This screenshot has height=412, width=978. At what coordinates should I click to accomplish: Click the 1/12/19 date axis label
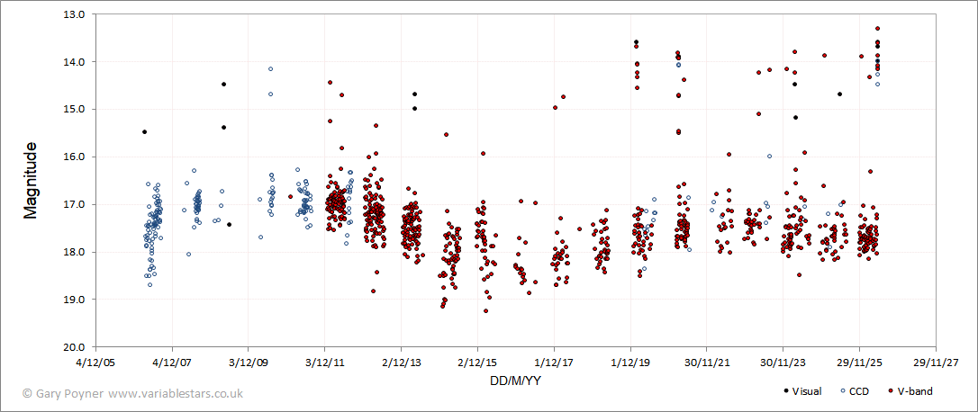click(x=630, y=361)
